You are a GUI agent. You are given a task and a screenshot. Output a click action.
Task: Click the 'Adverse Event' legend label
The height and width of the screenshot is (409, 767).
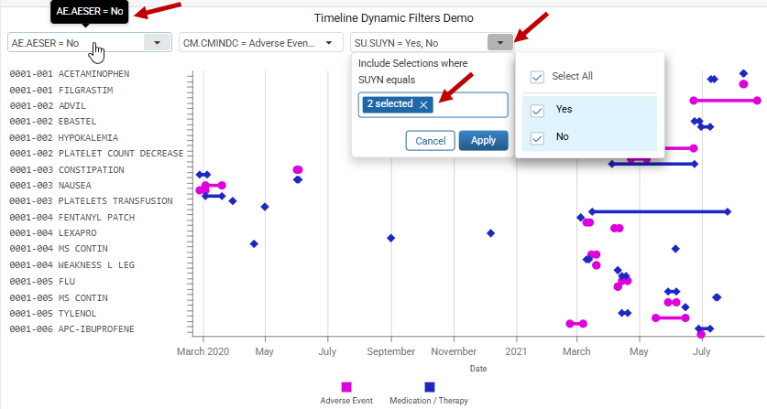coord(346,401)
